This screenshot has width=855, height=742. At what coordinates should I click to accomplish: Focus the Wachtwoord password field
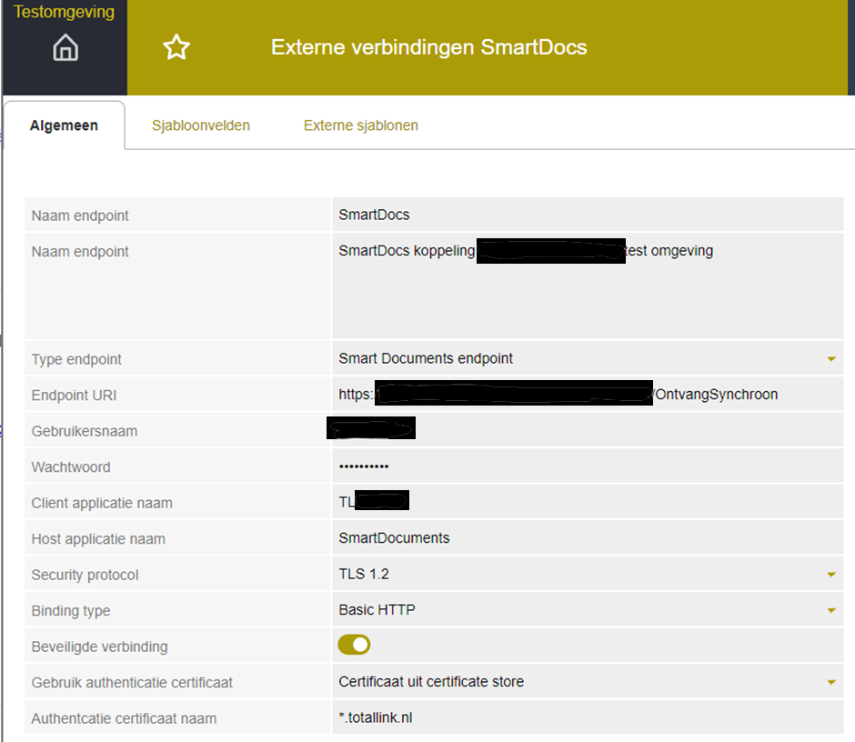pos(588,466)
